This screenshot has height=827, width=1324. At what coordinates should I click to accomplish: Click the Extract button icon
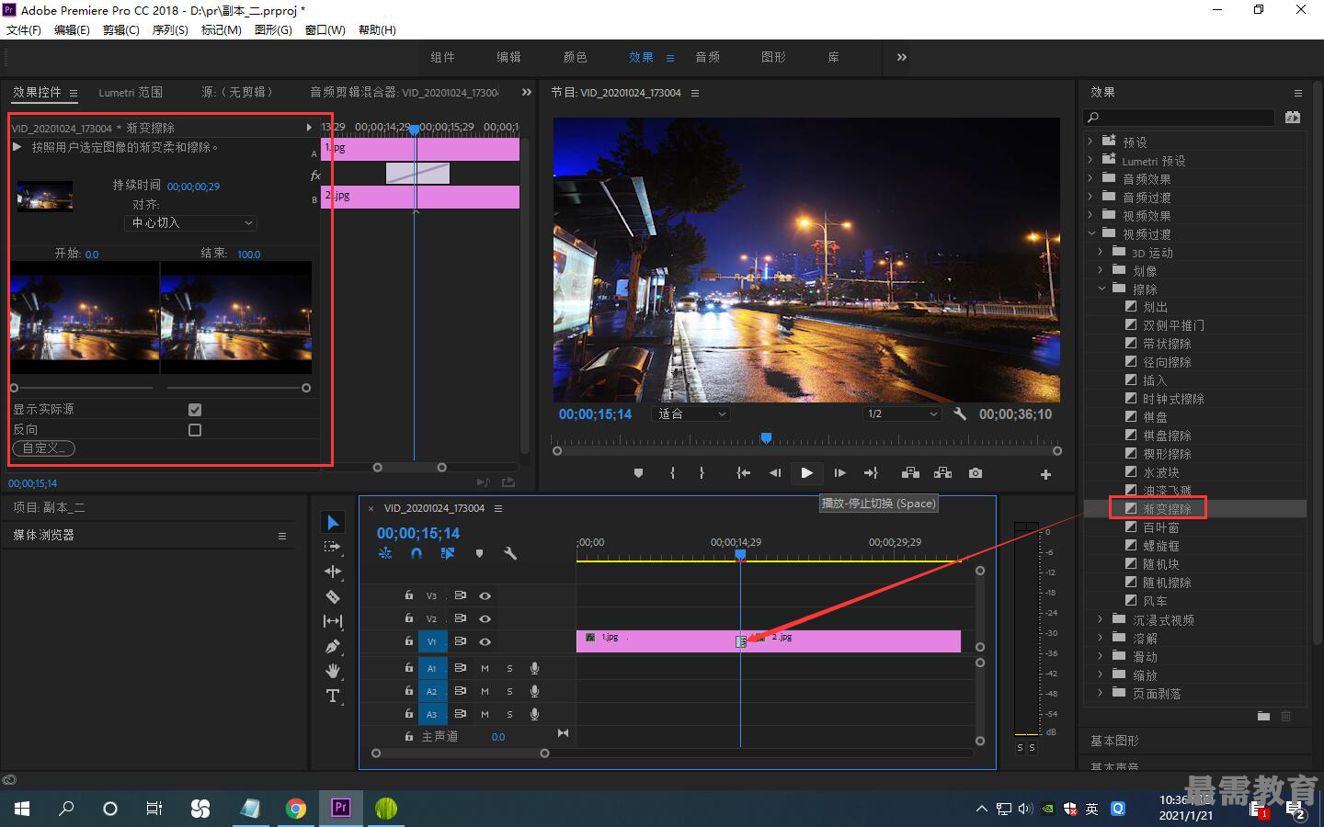pos(942,473)
